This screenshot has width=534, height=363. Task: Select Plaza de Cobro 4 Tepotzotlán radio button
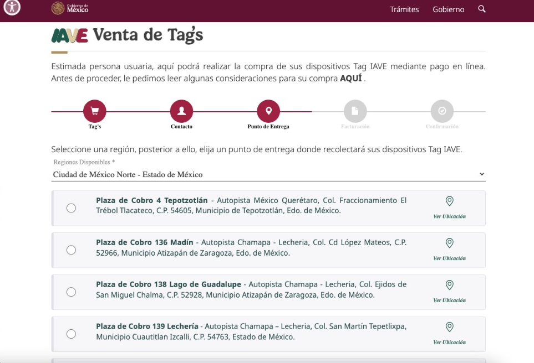click(x=71, y=208)
